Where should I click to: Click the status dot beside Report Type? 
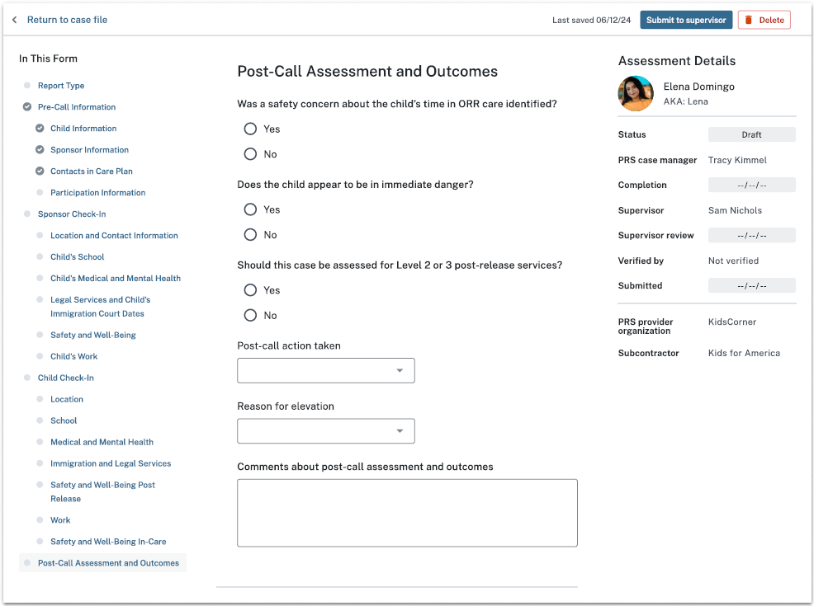[27, 86]
